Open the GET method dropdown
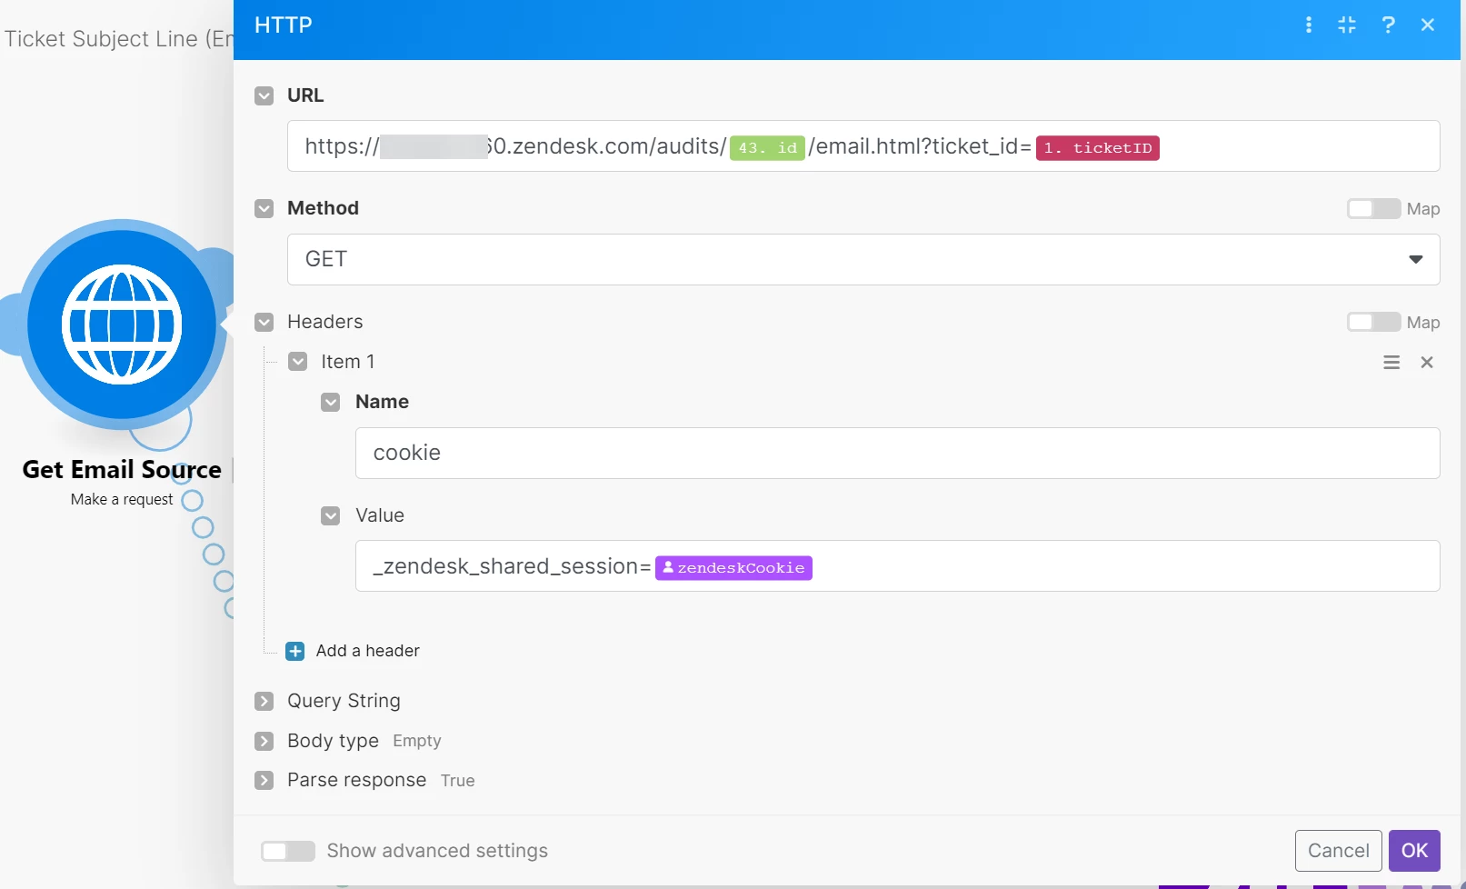 click(863, 259)
